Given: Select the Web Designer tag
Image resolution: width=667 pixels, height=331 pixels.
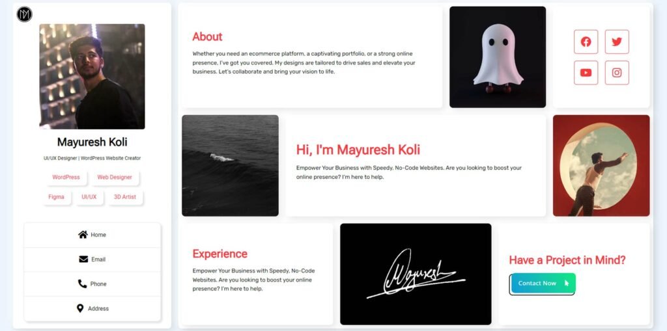Looking at the screenshot, I should click(x=115, y=177).
